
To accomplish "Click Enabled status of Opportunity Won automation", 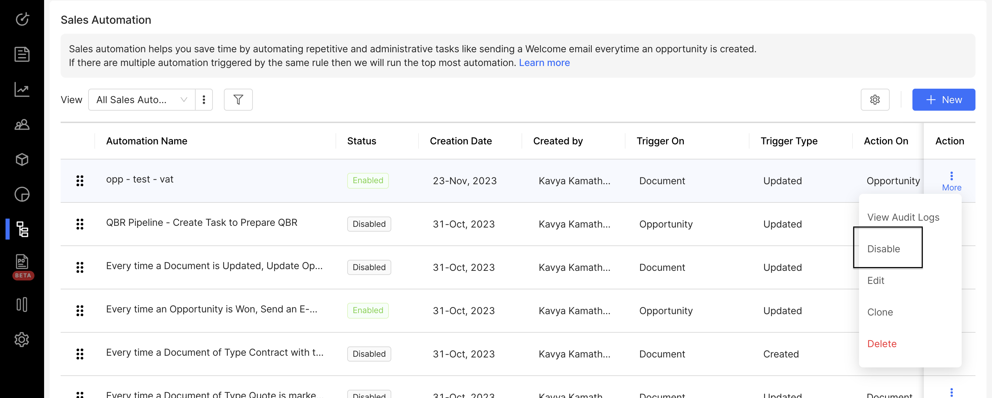I will tap(368, 310).
